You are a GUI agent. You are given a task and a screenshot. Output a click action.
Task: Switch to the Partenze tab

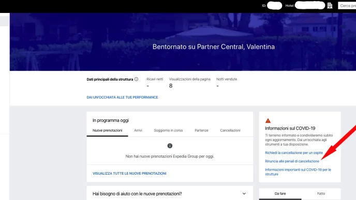pos(201,130)
